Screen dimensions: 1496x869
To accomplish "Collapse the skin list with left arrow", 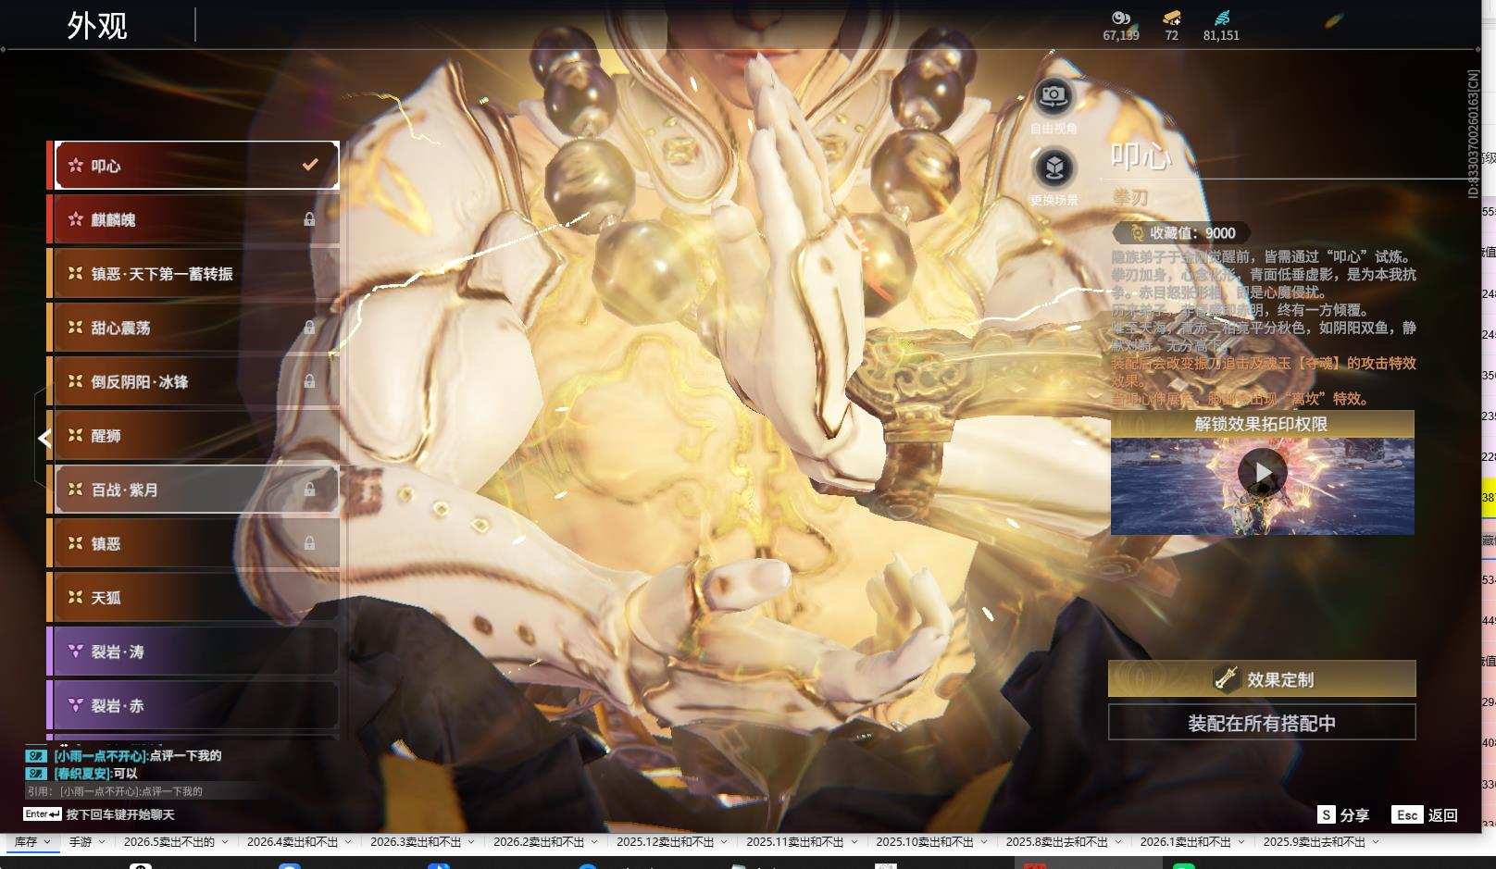I will pyautogui.click(x=44, y=438).
